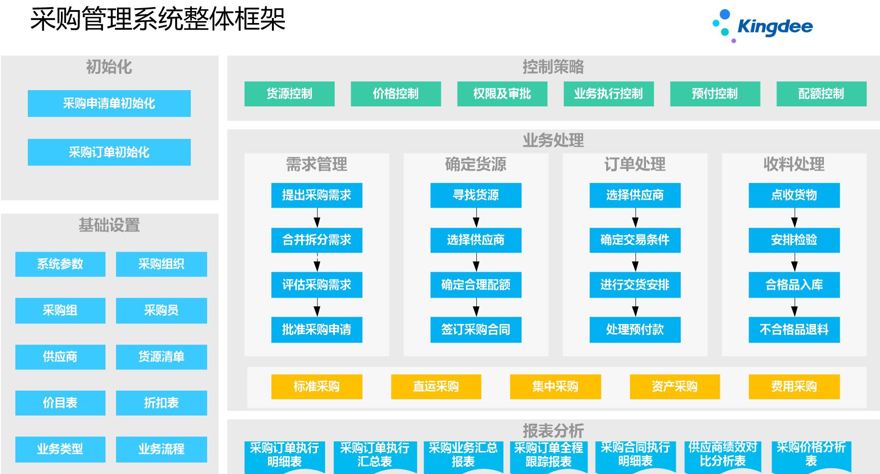880x474 pixels.
Task: Select the 处理预付款 step
Action: (x=635, y=330)
